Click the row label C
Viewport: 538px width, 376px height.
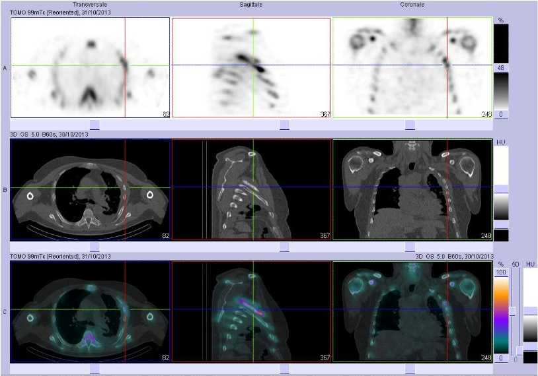pos(5,312)
